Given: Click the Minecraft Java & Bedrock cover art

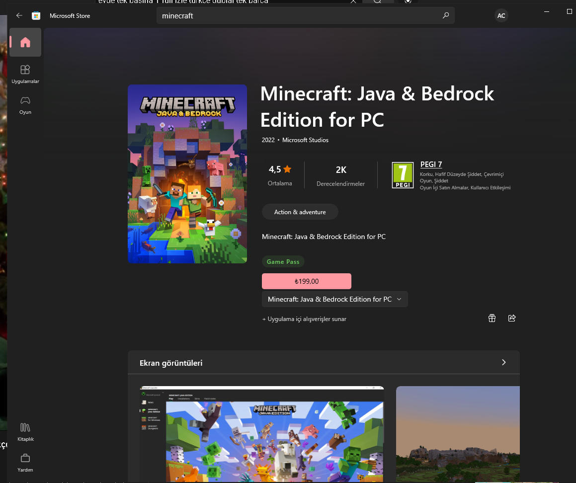Looking at the screenshot, I should coord(187,174).
